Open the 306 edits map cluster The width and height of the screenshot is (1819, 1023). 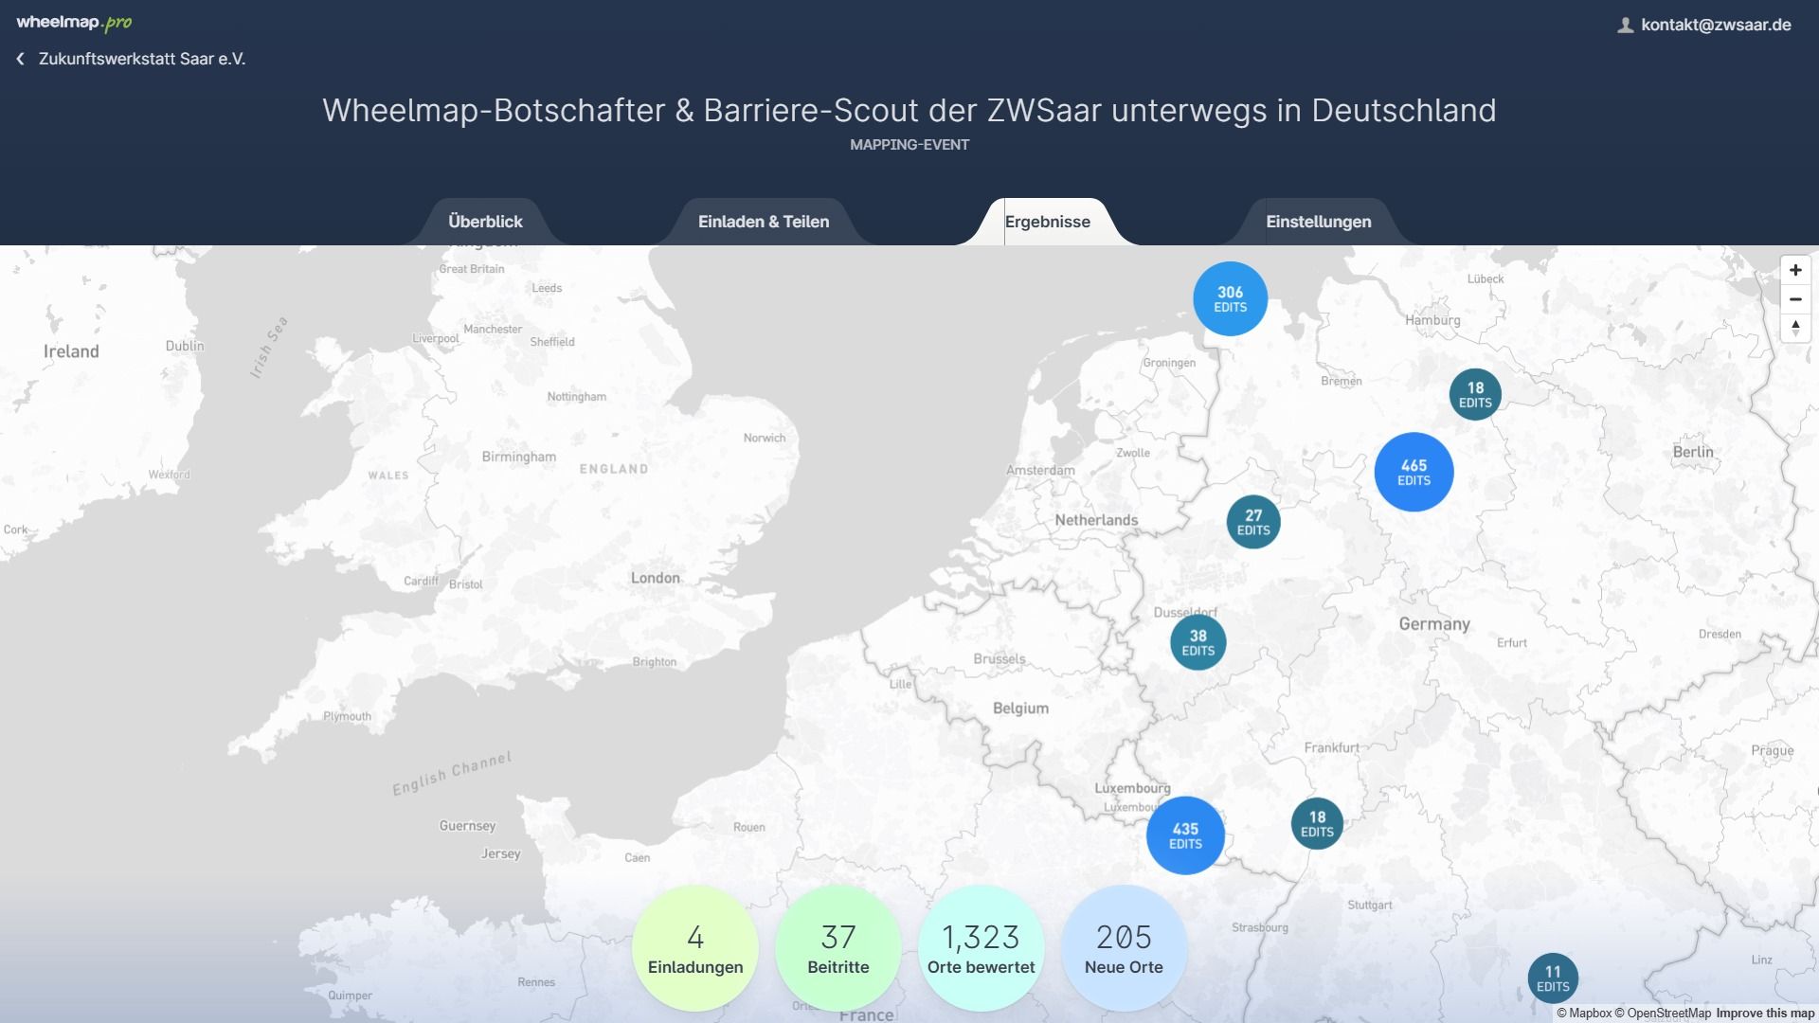[1230, 299]
